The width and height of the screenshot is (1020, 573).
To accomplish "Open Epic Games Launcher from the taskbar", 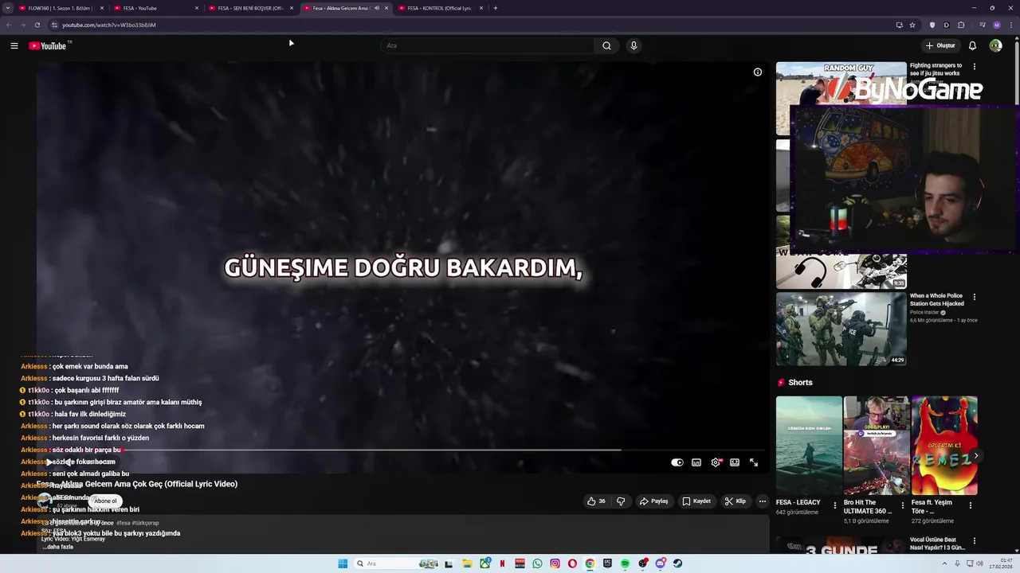I will click(607, 563).
